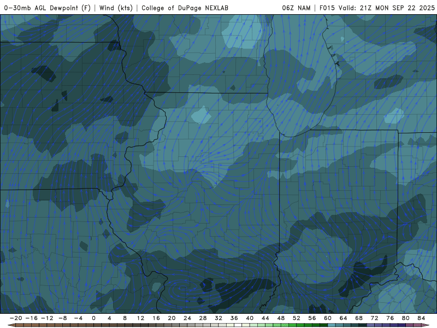Select the 24 legend value
The image size is (437, 328).
tap(187, 318)
